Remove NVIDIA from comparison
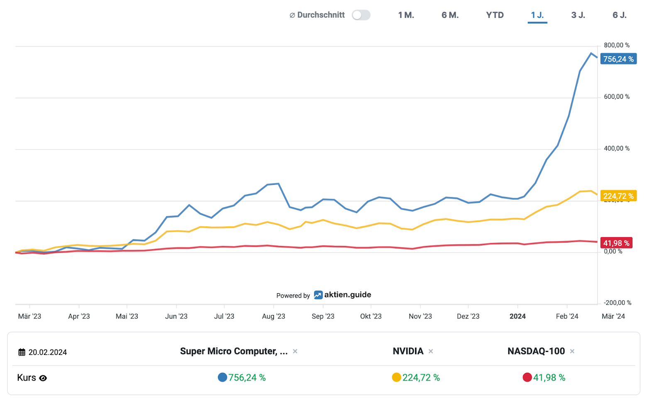664x401 pixels. pos(431,351)
